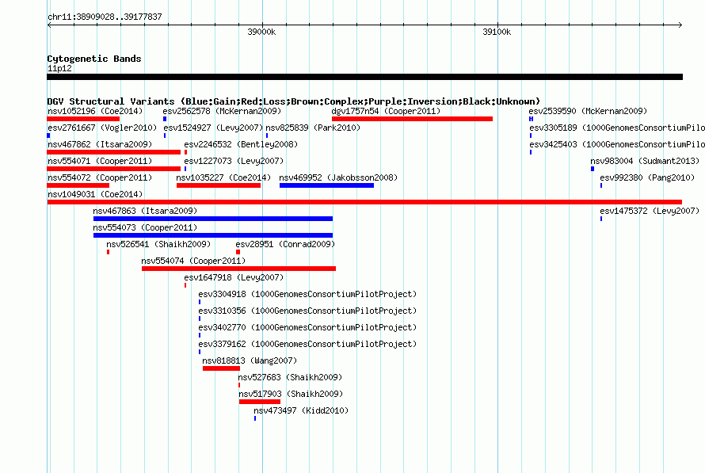The image size is (705, 473).
Task: Open esv2539590 (McKernan2009) label
Action: coord(588,111)
